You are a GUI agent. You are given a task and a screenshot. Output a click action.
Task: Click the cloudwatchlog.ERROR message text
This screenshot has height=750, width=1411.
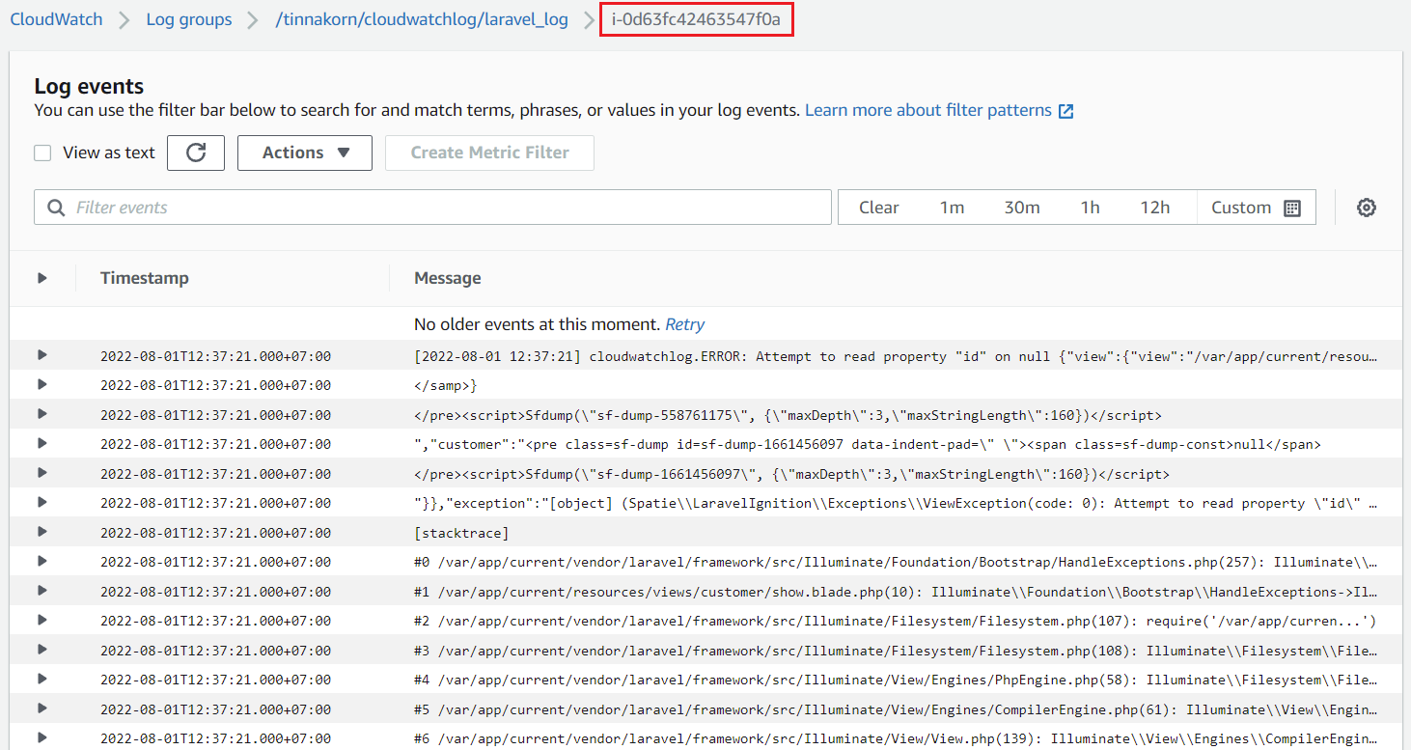point(895,356)
